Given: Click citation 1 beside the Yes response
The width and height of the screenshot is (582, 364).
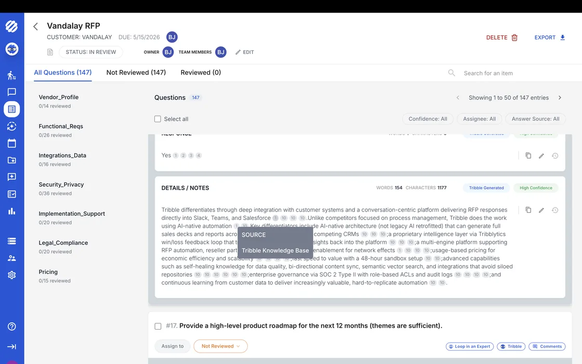Looking at the screenshot, I should coord(176,155).
